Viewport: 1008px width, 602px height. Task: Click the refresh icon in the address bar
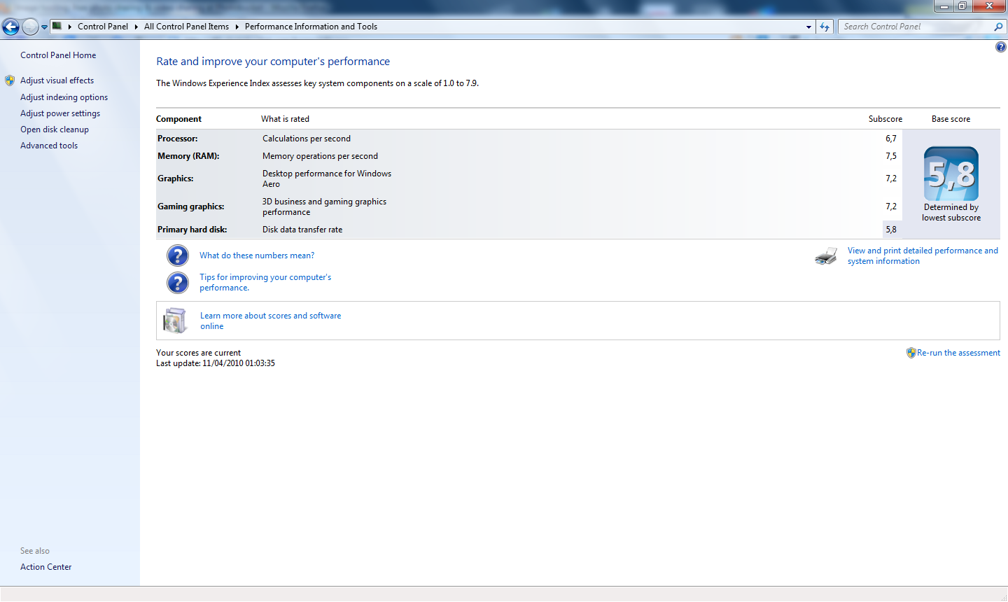click(825, 27)
